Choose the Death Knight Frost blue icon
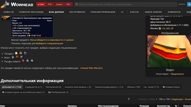This screenshot has height=107, width=191. [x=27, y=61]
